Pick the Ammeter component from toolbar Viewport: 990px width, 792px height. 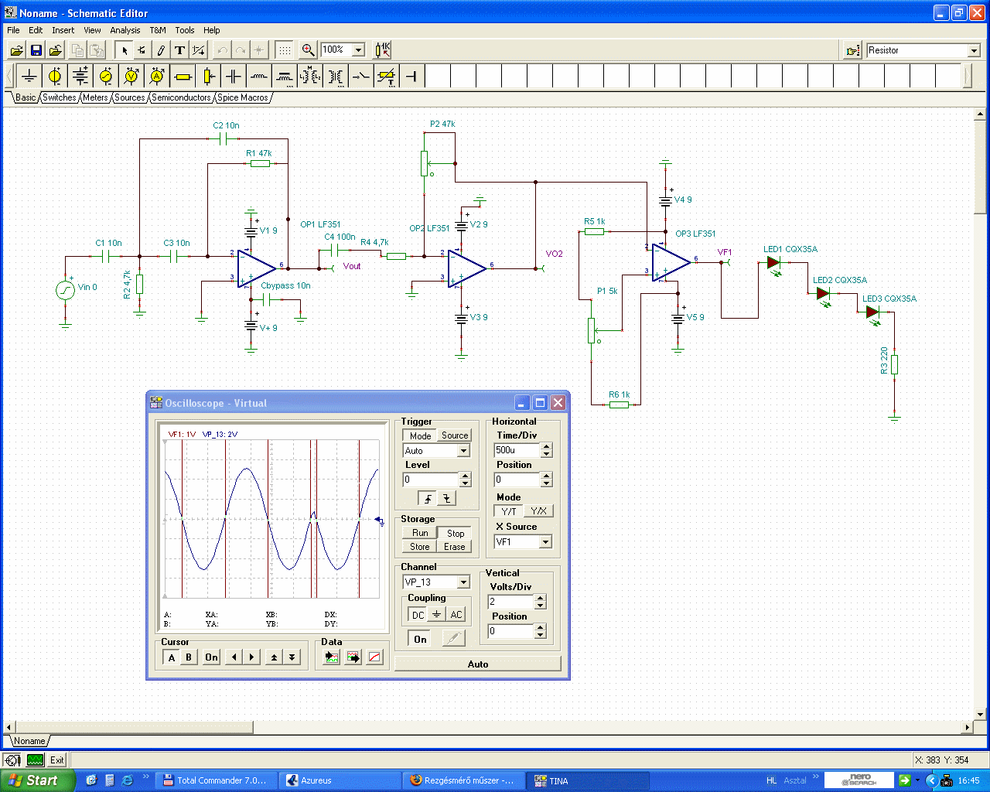click(157, 76)
